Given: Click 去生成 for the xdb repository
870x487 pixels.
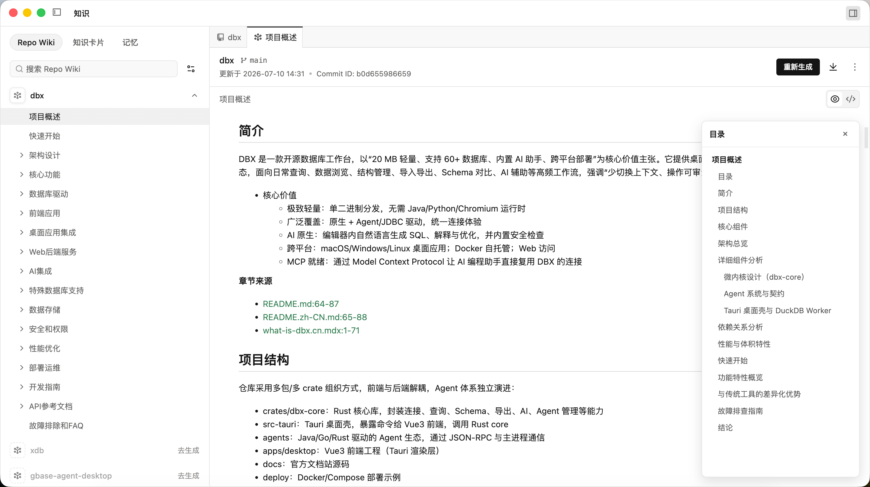Looking at the screenshot, I should click(188, 450).
